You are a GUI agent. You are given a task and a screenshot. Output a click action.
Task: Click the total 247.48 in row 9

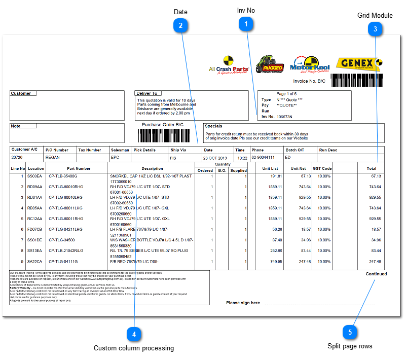click(375, 262)
